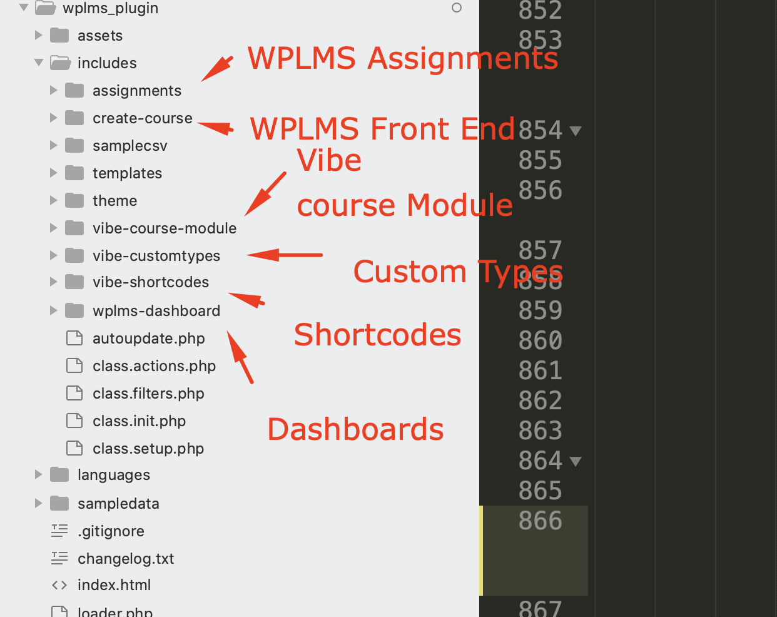Click the sampledata folder icon
Screen dimensions: 777x617
click(x=59, y=503)
